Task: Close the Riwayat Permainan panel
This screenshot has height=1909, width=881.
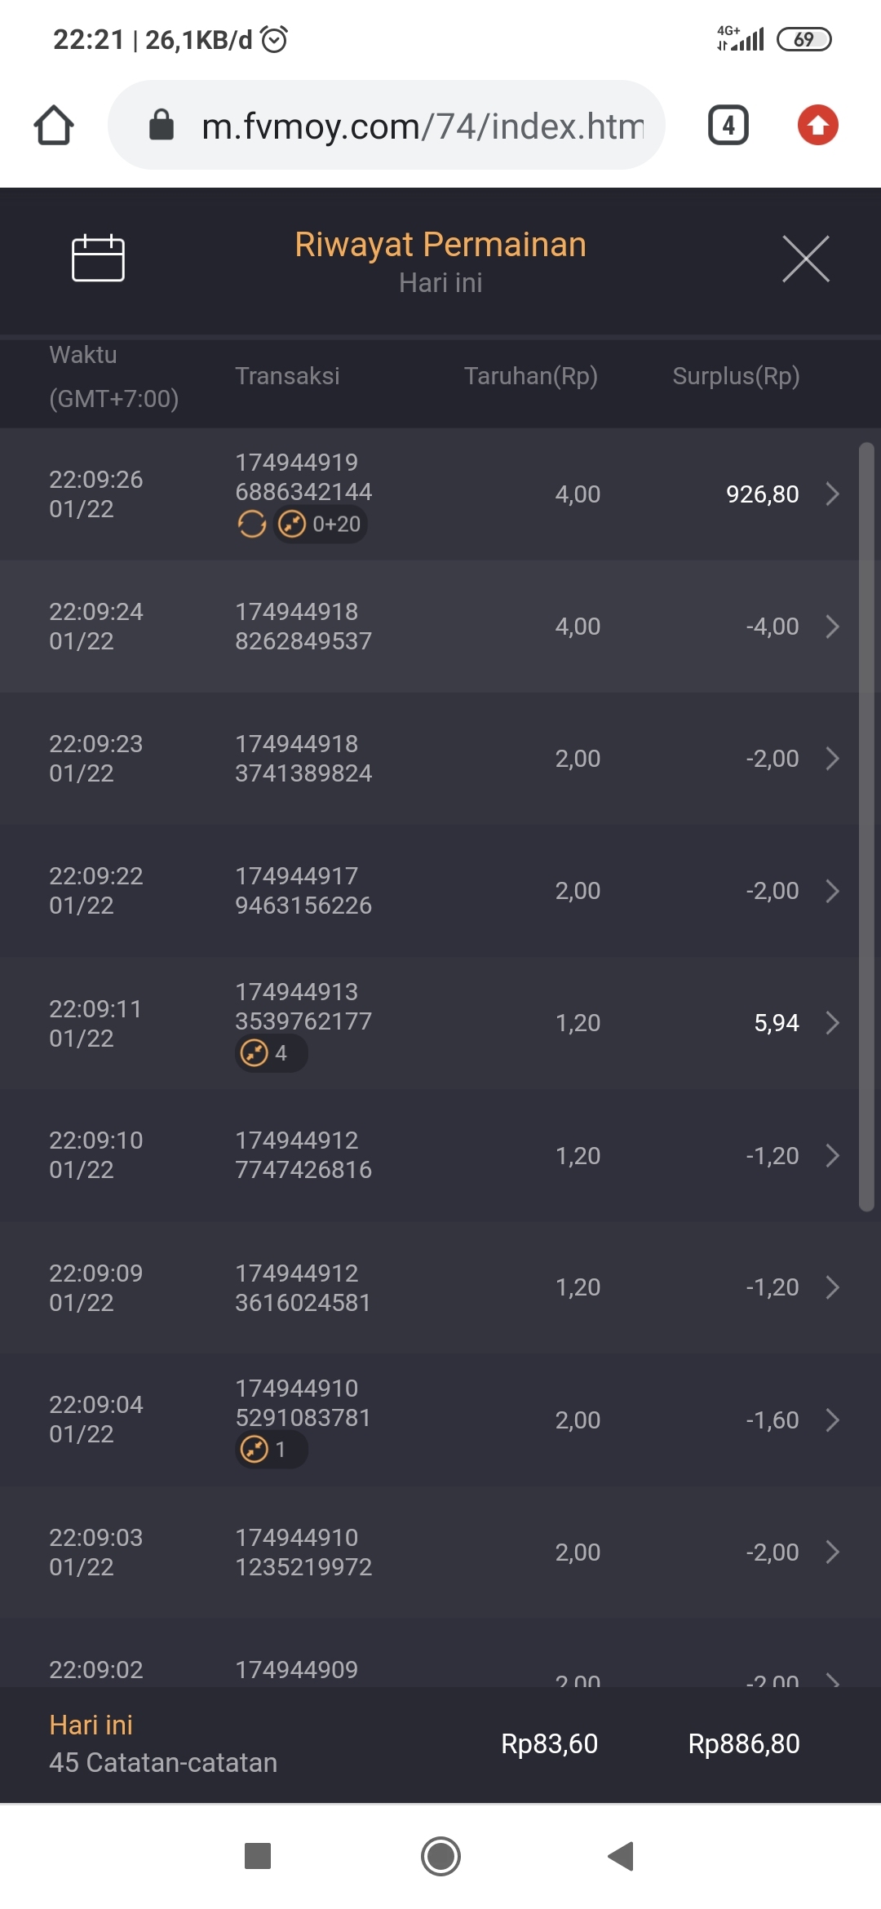Action: click(x=805, y=259)
